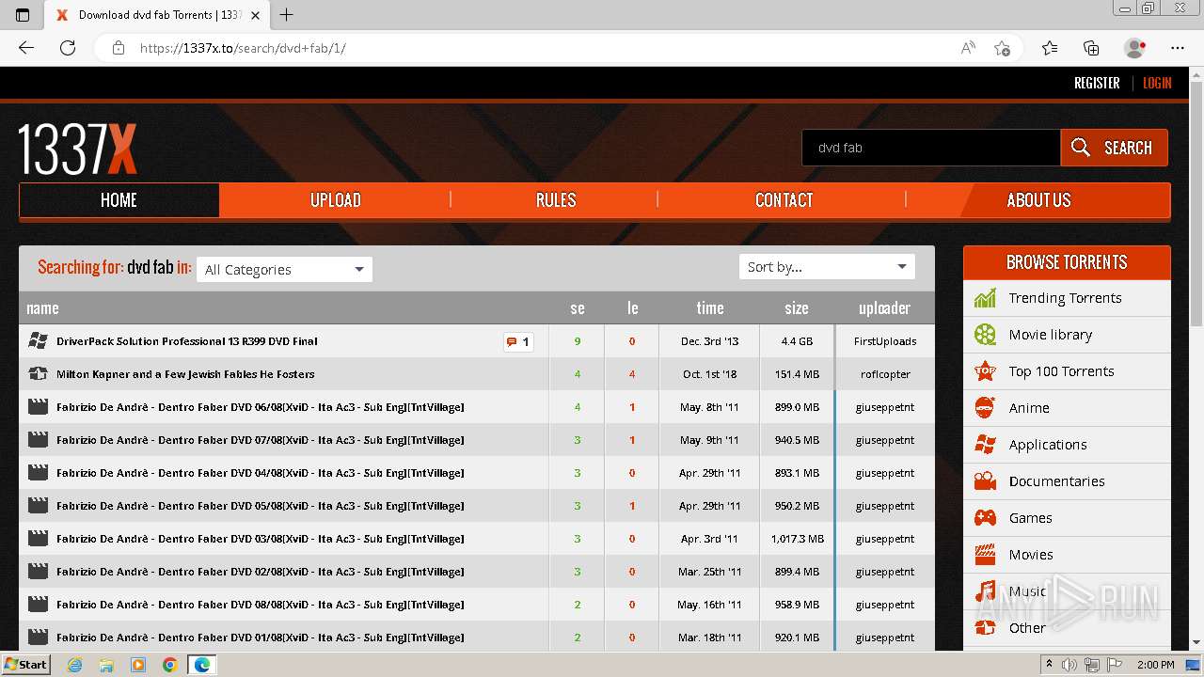Click the Windows icon beside DriverPack Solution
This screenshot has height=677, width=1204.
pyautogui.click(x=38, y=341)
